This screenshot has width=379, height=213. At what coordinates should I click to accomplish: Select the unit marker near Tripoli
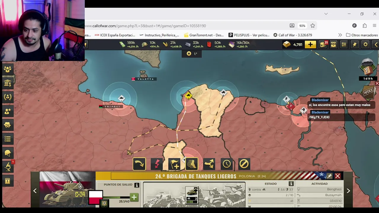click(x=121, y=98)
